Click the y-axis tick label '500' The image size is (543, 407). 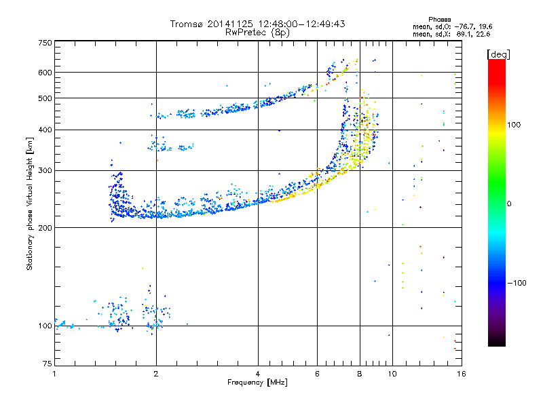tap(45, 98)
